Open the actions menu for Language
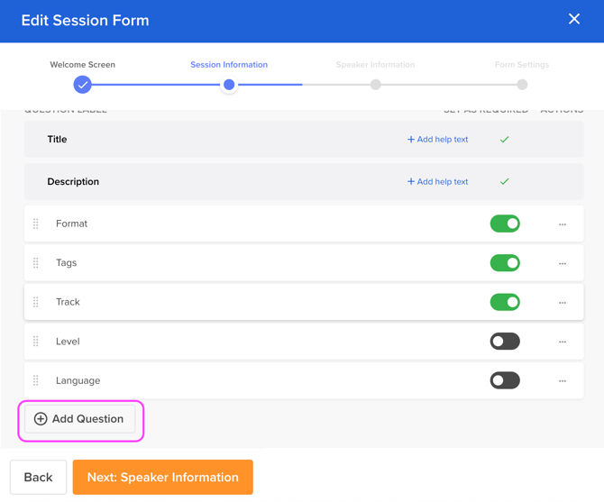 (563, 381)
